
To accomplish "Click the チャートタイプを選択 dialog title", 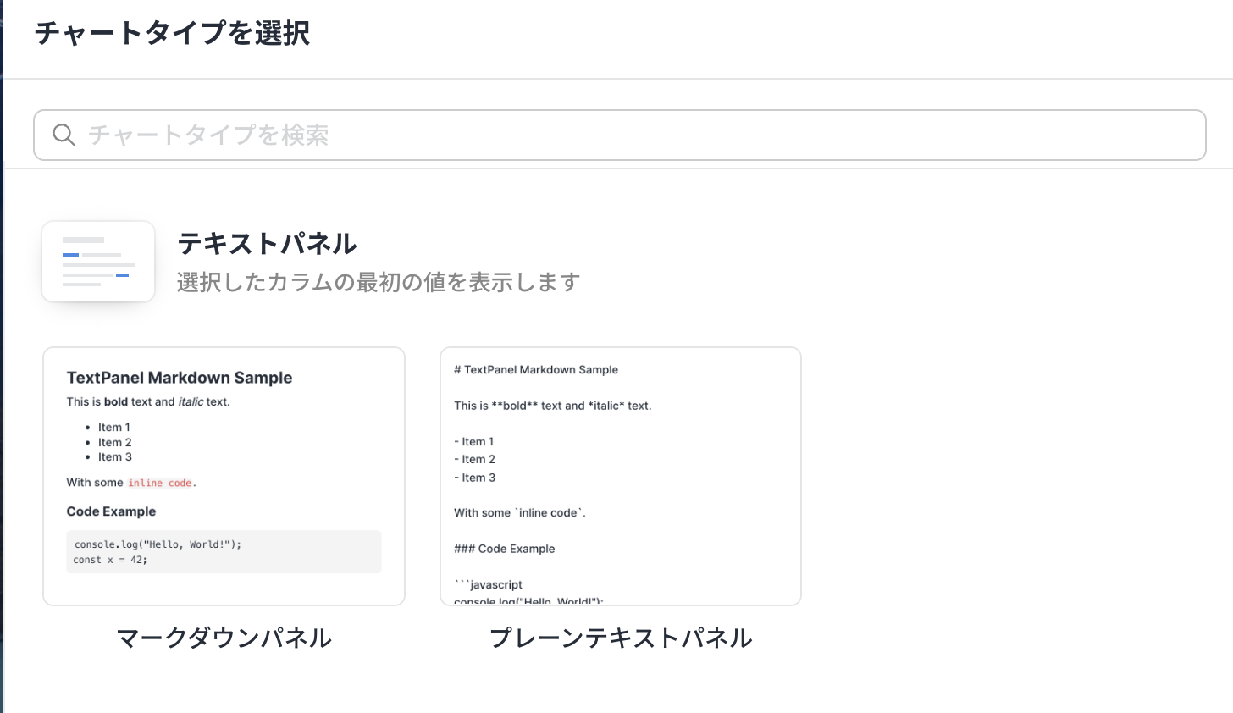I will point(172,33).
